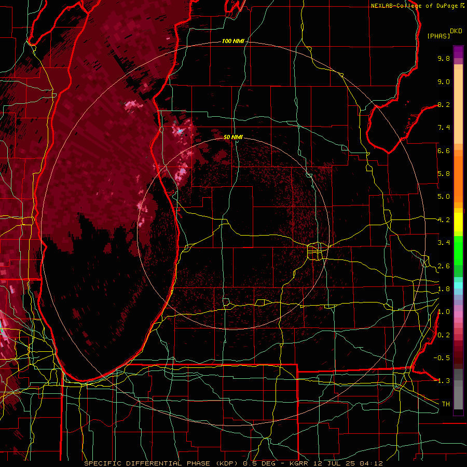Select the 4.2 scale value label
This screenshot has height=467, width=467.
click(x=444, y=220)
